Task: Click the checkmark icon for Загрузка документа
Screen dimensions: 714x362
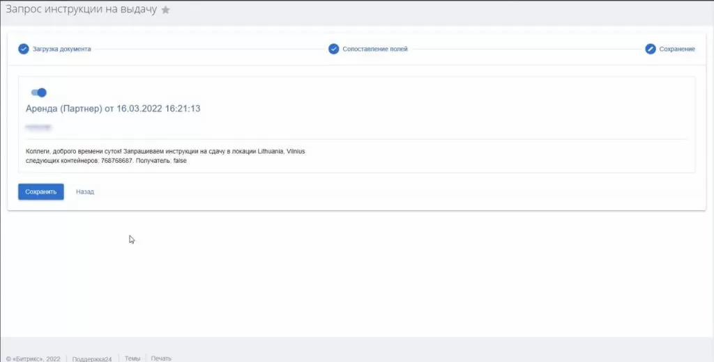Action: click(x=24, y=49)
